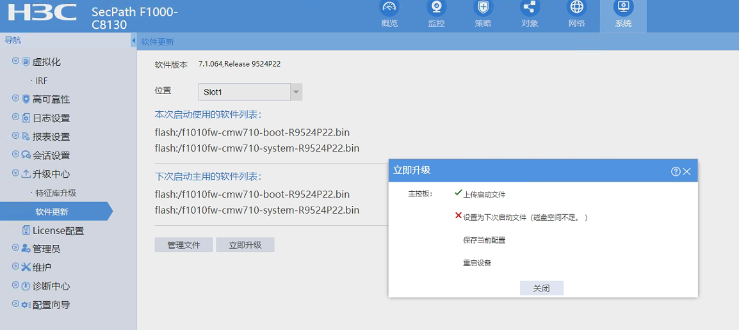739x330 pixels.
Task: Close the 立即升级 dialog with X
Action: (686, 171)
